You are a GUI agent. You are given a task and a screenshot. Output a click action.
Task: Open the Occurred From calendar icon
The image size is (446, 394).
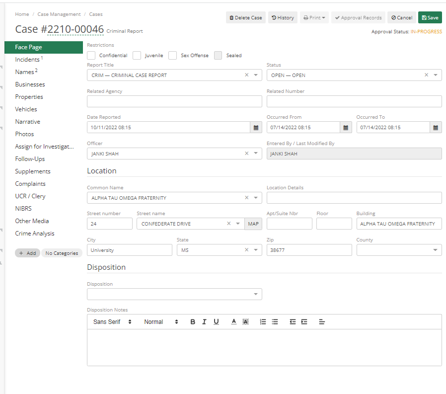[x=346, y=127]
